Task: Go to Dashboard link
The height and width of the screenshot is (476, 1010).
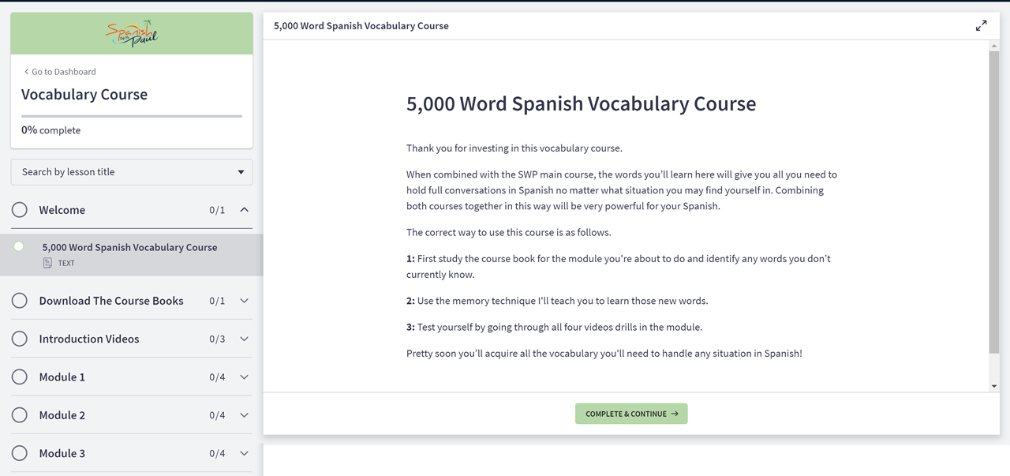Action: point(63,72)
